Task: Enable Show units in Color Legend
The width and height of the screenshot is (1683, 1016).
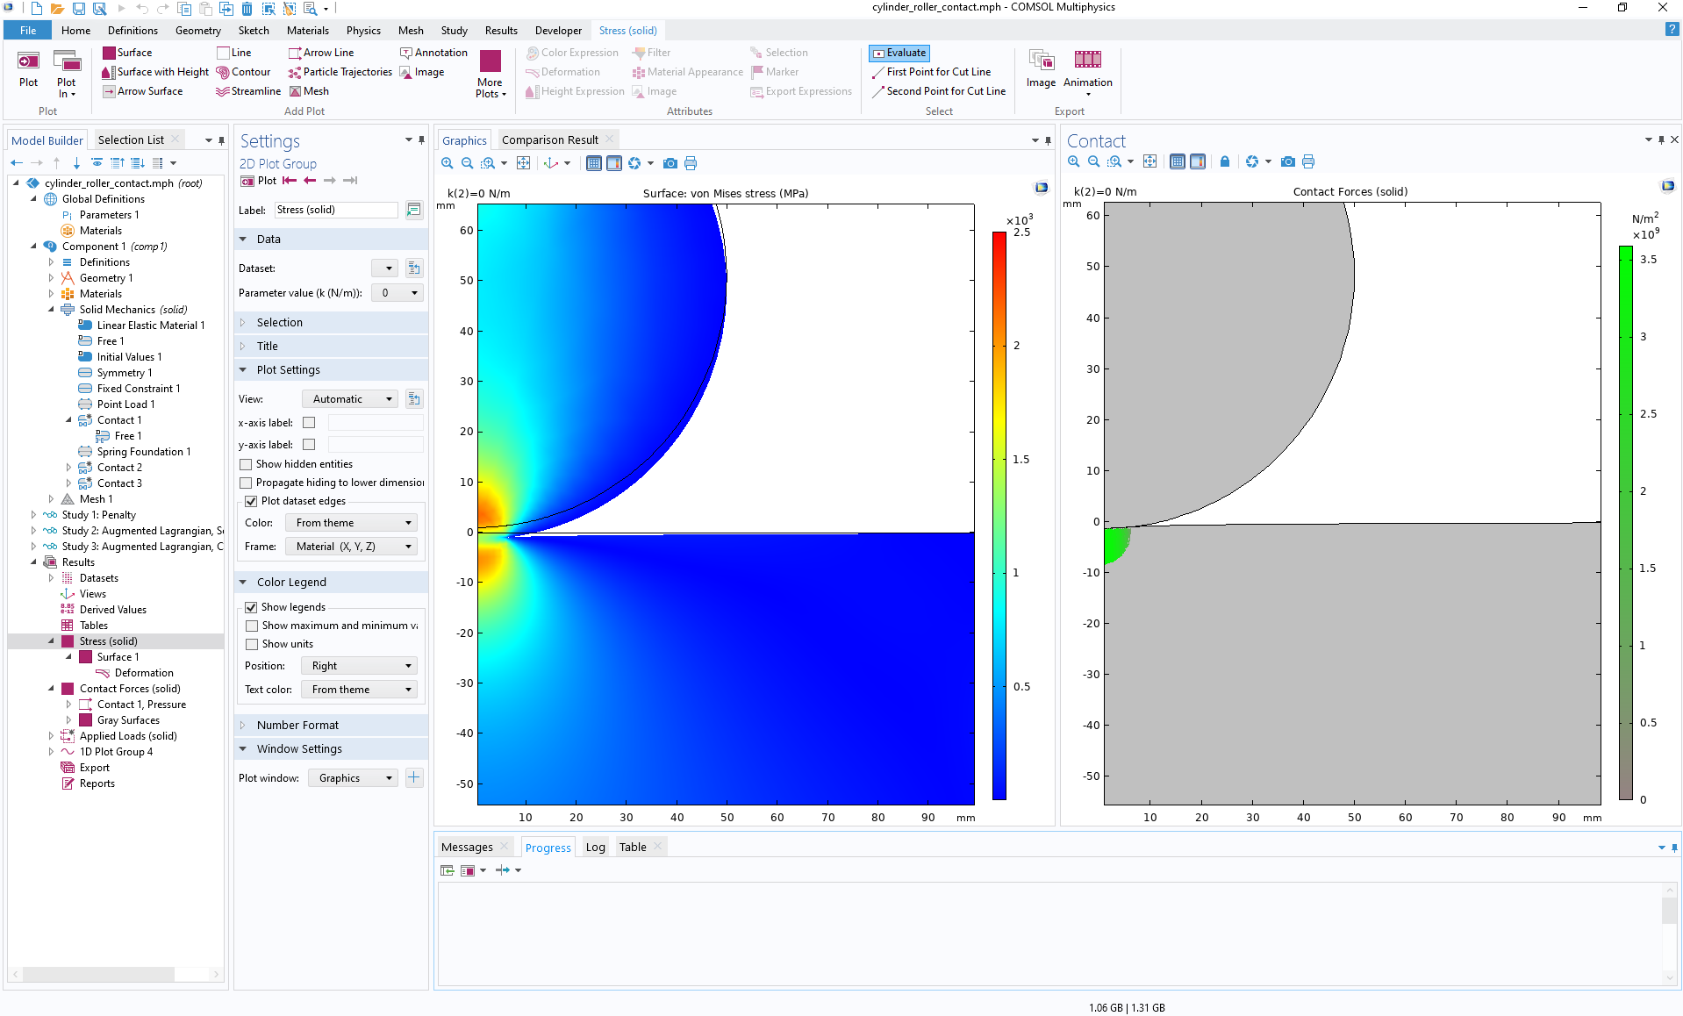Action: pos(254,643)
